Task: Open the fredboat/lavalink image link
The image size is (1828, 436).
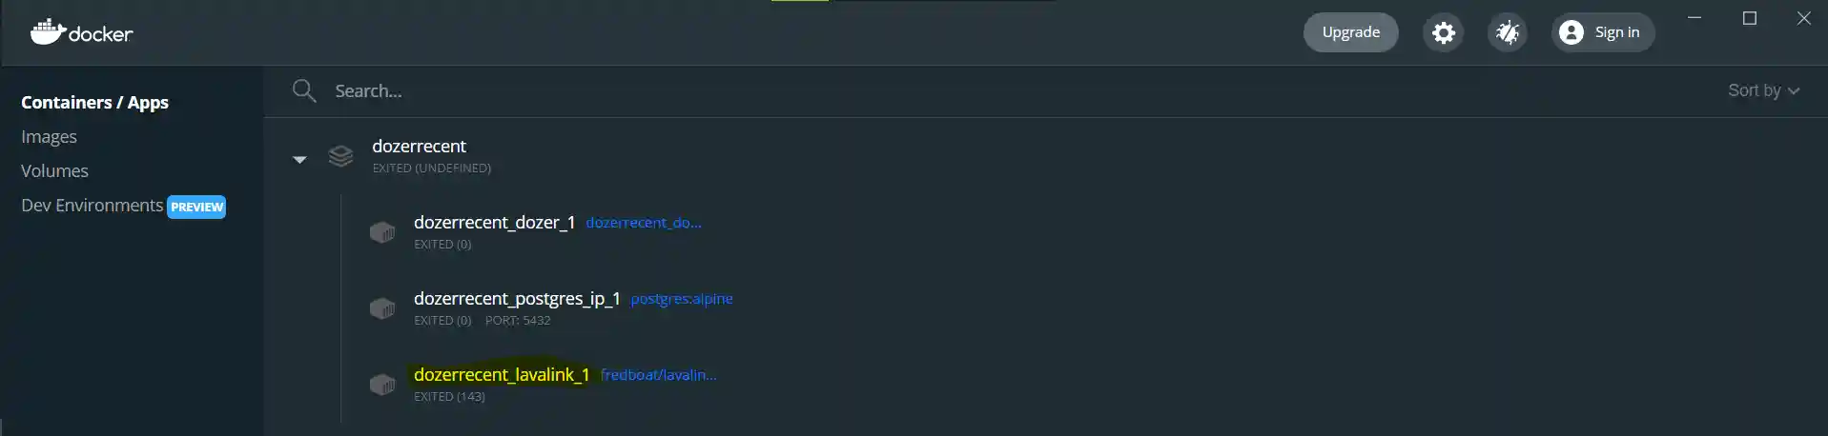Action: pyautogui.click(x=659, y=375)
